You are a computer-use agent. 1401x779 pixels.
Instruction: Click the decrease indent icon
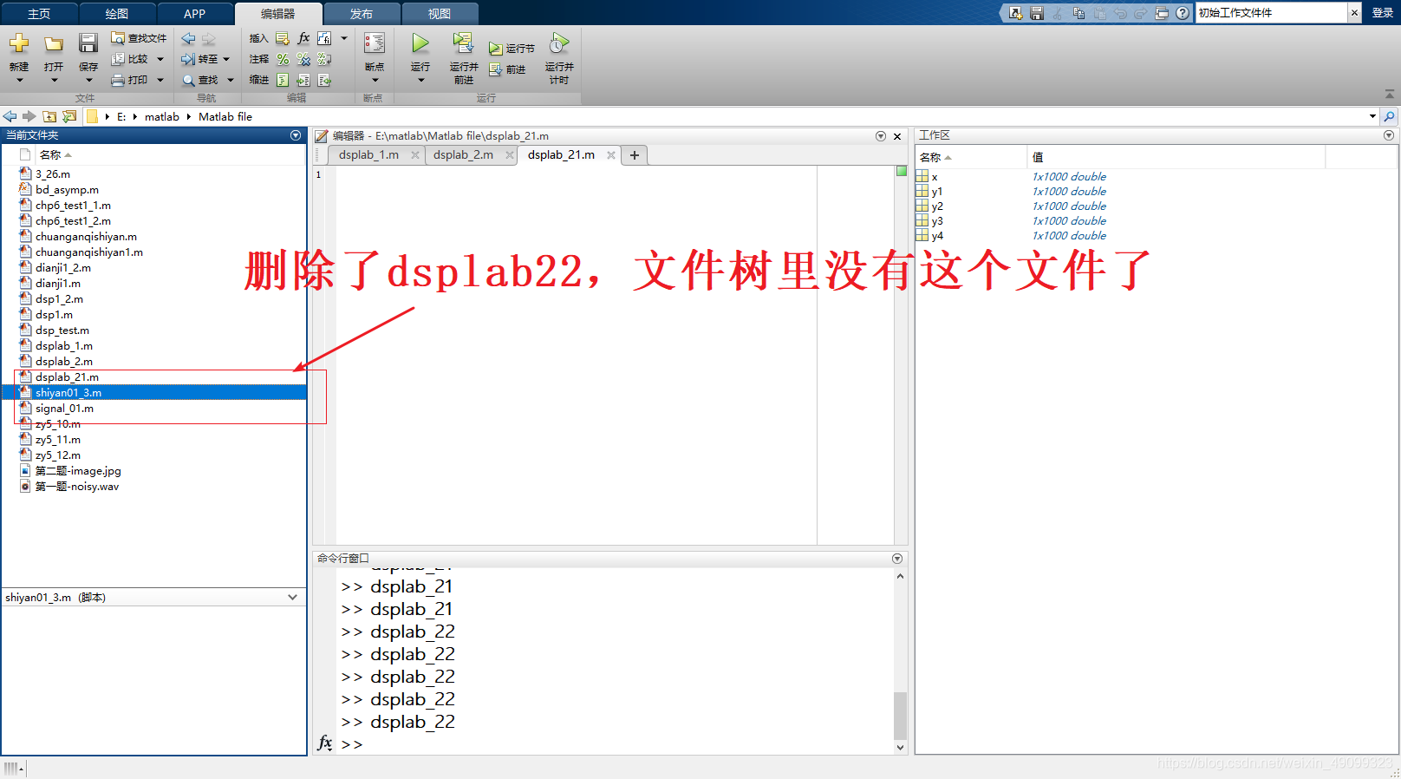point(324,80)
